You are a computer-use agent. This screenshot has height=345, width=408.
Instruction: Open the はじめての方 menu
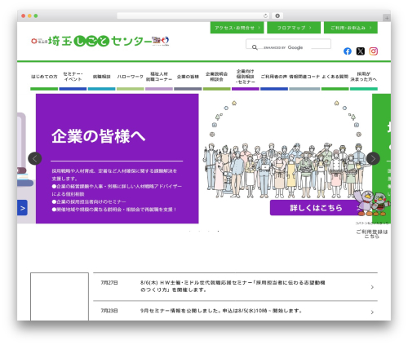[x=44, y=77]
